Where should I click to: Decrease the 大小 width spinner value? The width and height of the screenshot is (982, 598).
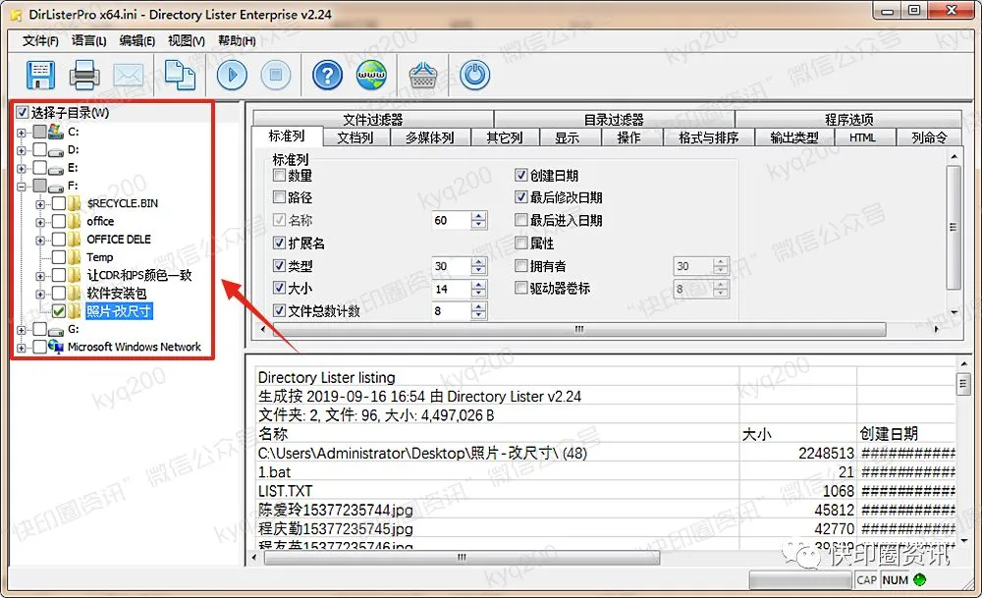click(x=478, y=293)
